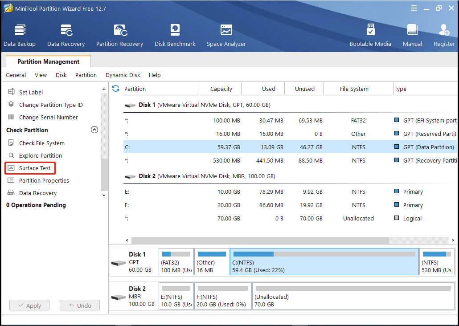Viewport: 459px width, 326px height.
Task: Select (Unallocated) 70.0 GB block
Action: [353, 296]
